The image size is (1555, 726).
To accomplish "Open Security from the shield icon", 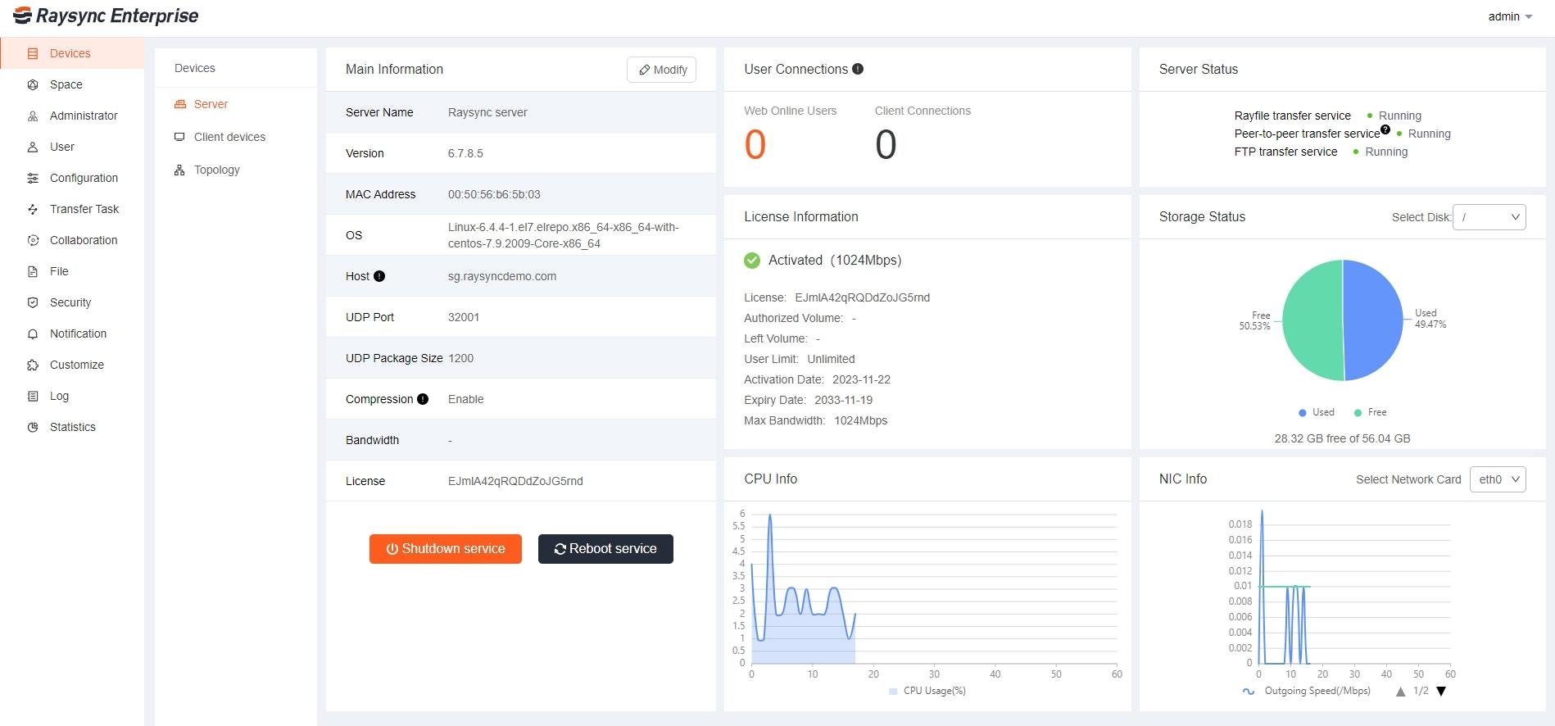I will tap(33, 302).
